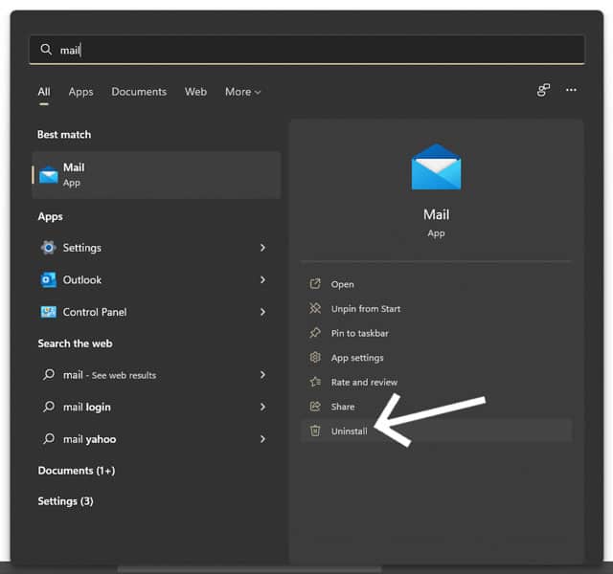Click the Open icon in the action list

pos(315,284)
